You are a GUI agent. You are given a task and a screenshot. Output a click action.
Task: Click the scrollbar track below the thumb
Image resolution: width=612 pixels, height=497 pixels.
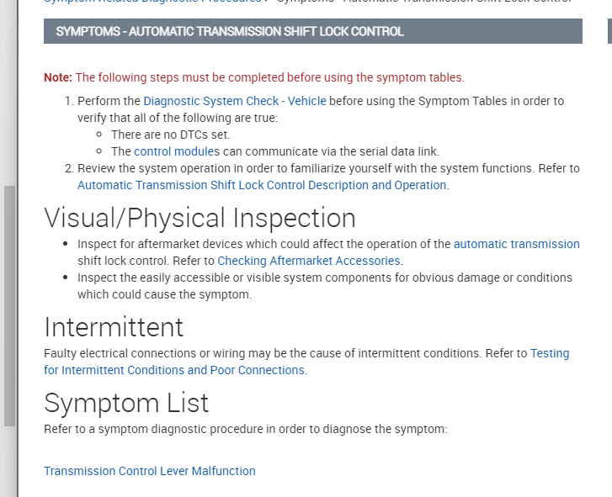tap(9, 463)
